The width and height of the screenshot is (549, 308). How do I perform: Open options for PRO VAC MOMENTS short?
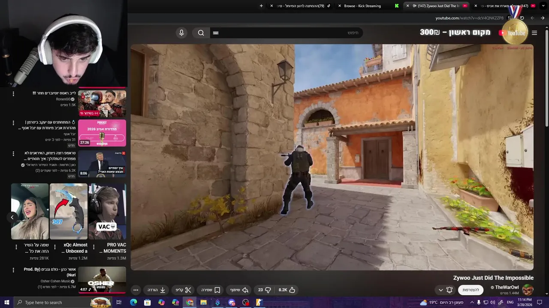(93, 247)
